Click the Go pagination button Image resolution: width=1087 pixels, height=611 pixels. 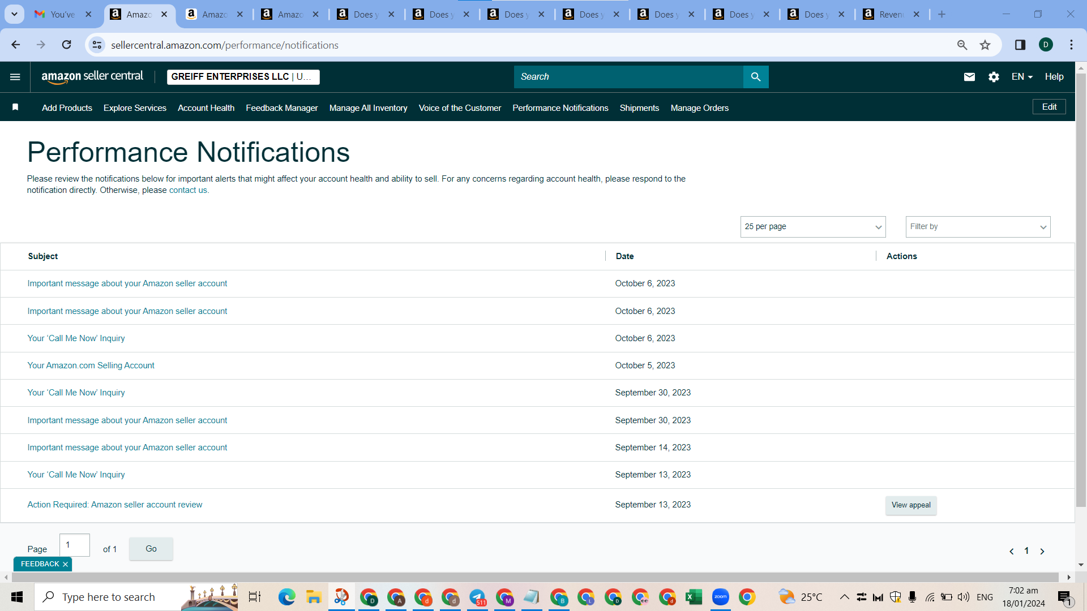point(151,549)
